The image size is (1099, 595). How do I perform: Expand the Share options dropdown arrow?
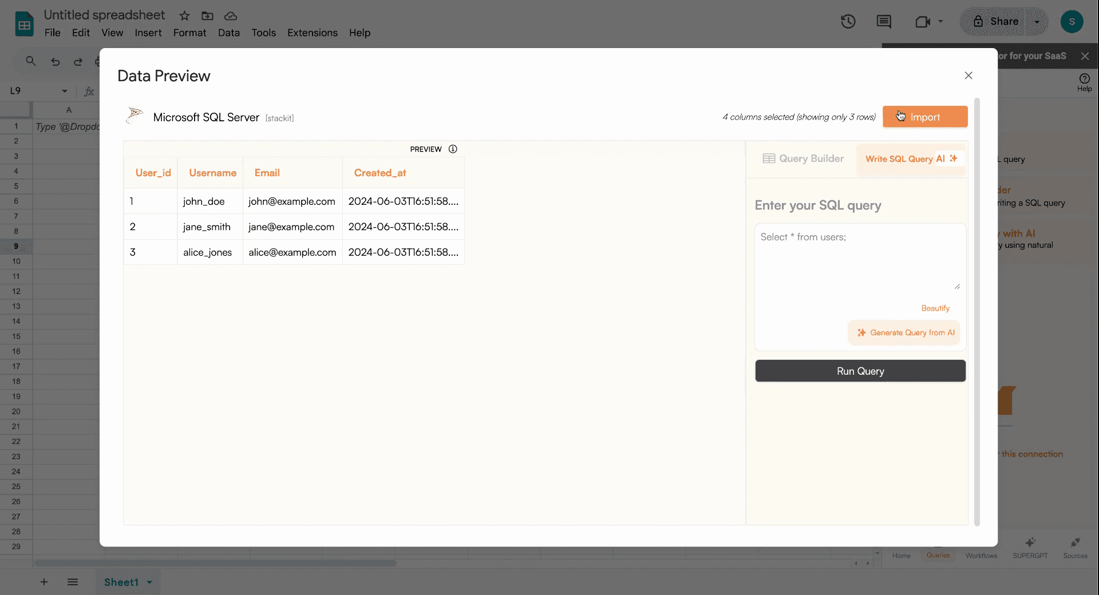(x=1037, y=22)
